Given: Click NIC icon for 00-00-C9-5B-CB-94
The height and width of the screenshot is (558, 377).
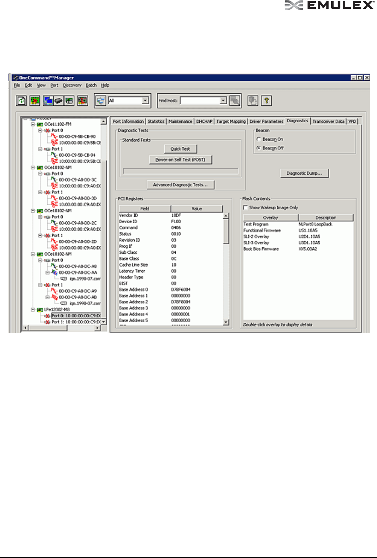Looking at the screenshot, I should [x=54, y=155].
